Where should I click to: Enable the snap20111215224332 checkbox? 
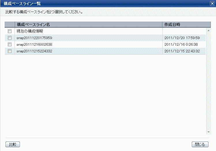[x=10, y=51]
